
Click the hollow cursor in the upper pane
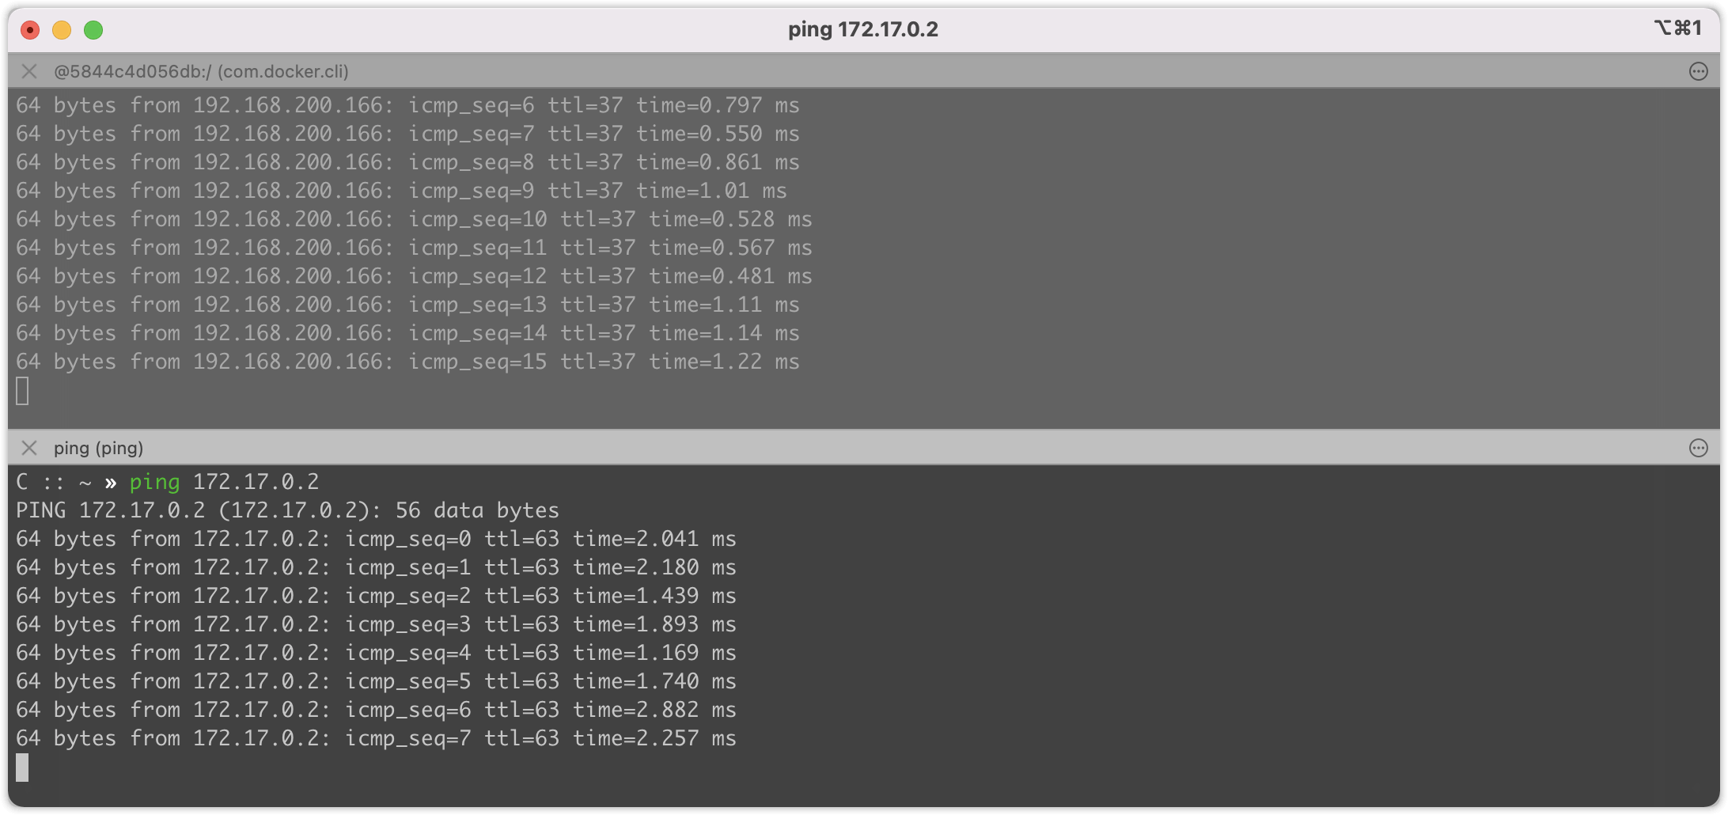22,391
